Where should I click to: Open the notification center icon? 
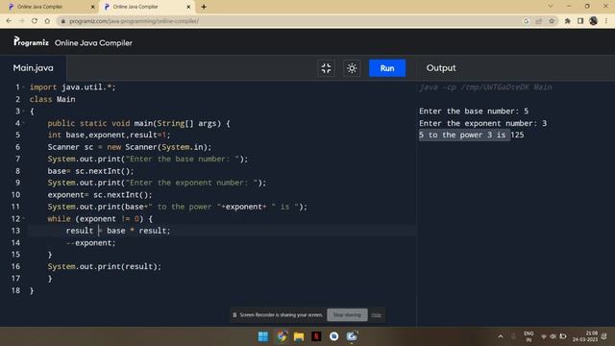tap(604, 336)
